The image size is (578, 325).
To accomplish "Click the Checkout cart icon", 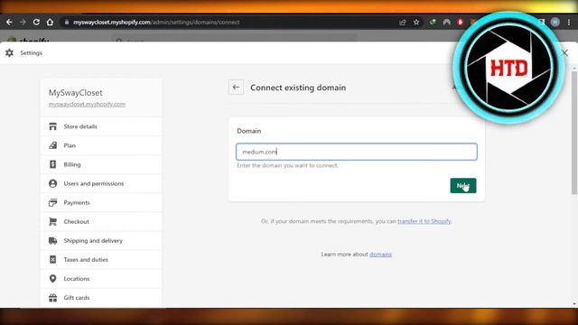I will click(52, 221).
